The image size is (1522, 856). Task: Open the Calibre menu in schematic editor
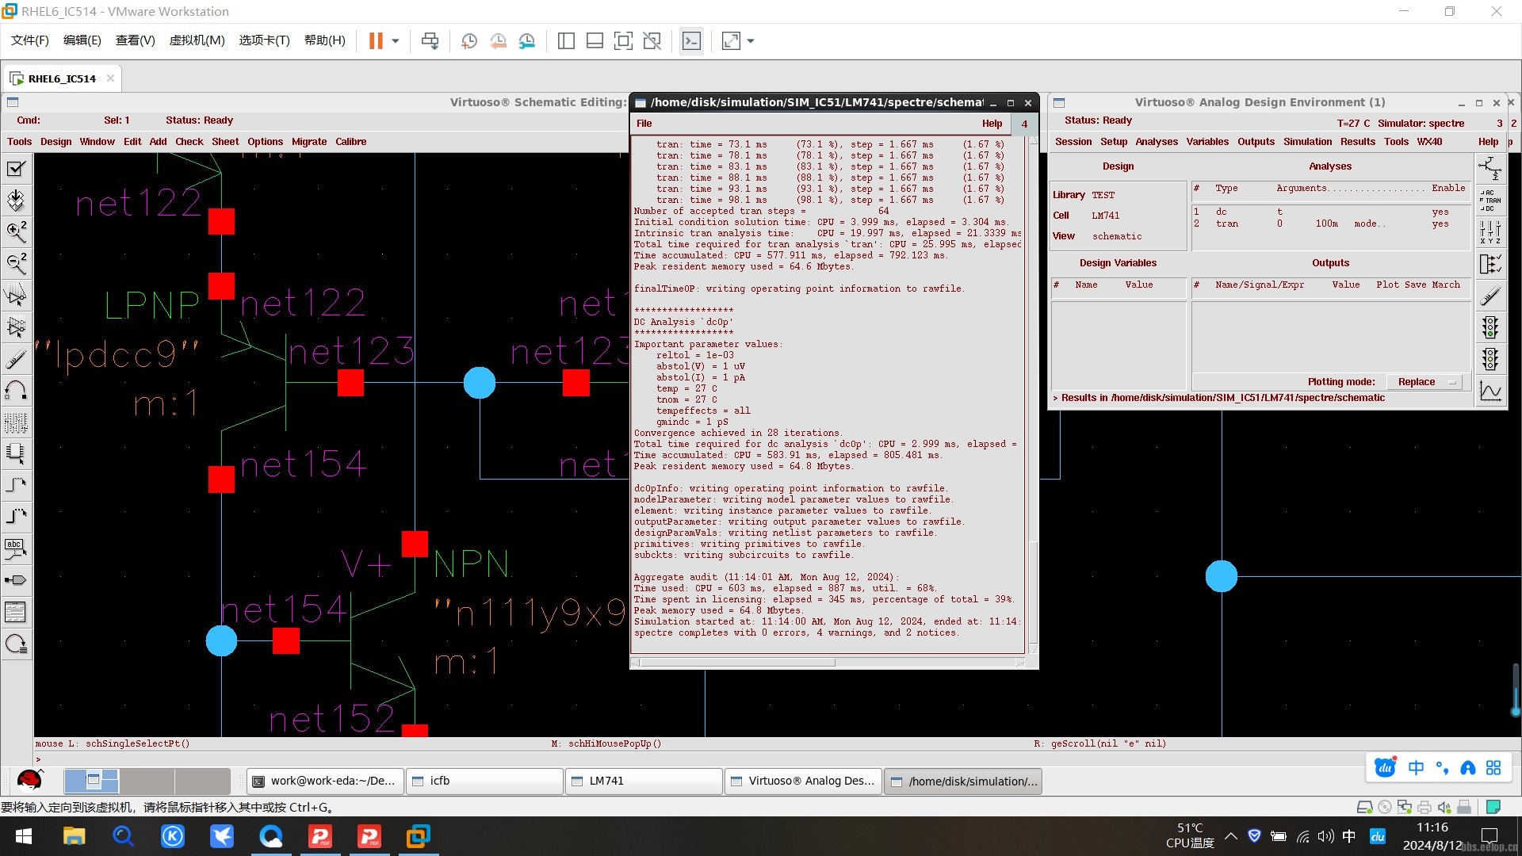350,142
